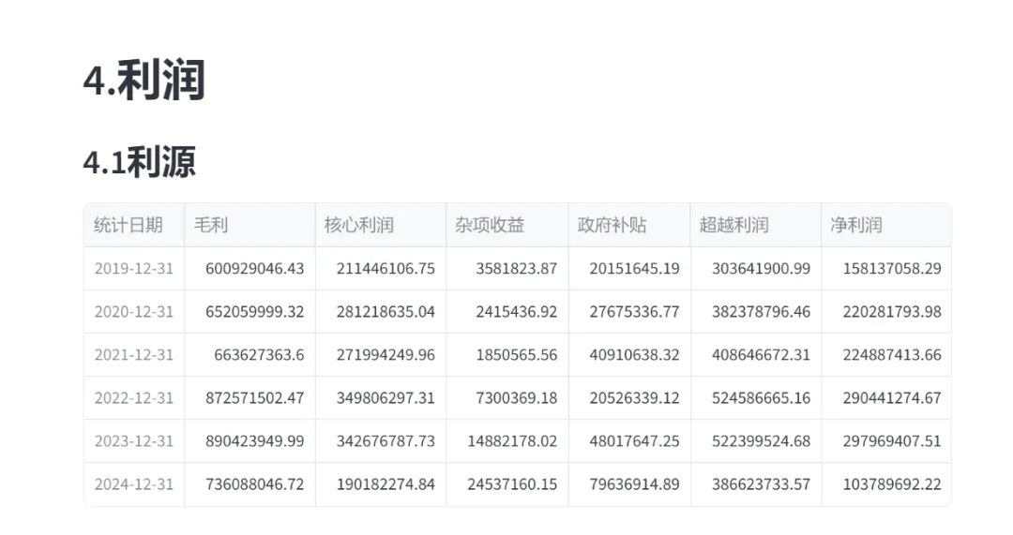The image size is (1013, 535).
Task: Click the 核心利润 column header
Action: [x=381, y=225]
